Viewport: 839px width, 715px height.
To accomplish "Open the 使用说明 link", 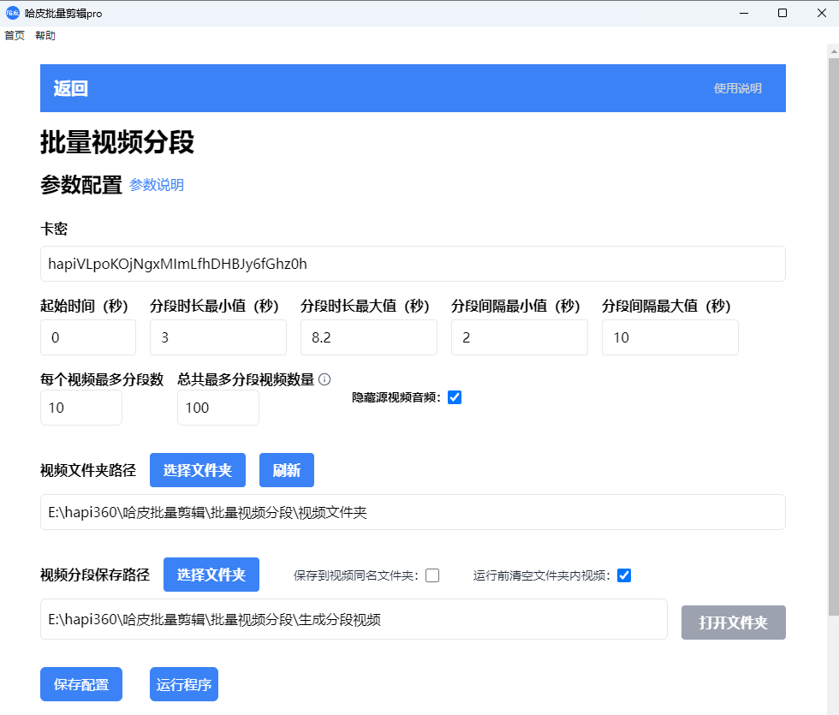I will pyautogui.click(x=737, y=88).
